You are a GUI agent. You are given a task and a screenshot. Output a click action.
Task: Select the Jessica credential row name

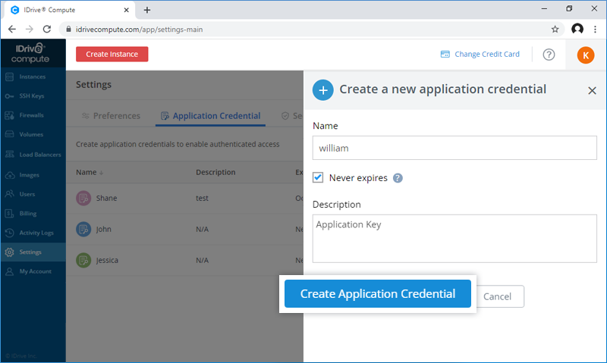(107, 260)
